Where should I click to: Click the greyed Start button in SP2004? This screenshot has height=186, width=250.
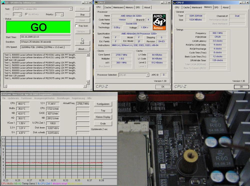[82, 9]
